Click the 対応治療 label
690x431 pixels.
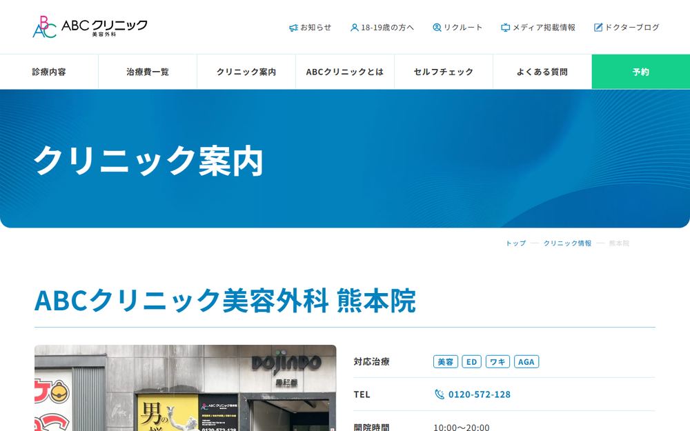(x=371, y=361)
